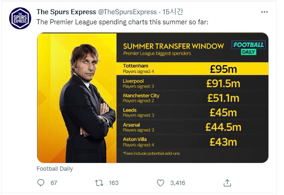This screenshot has width=284, height=195.
Task: Open the share tweet icon
Action: 227,183
